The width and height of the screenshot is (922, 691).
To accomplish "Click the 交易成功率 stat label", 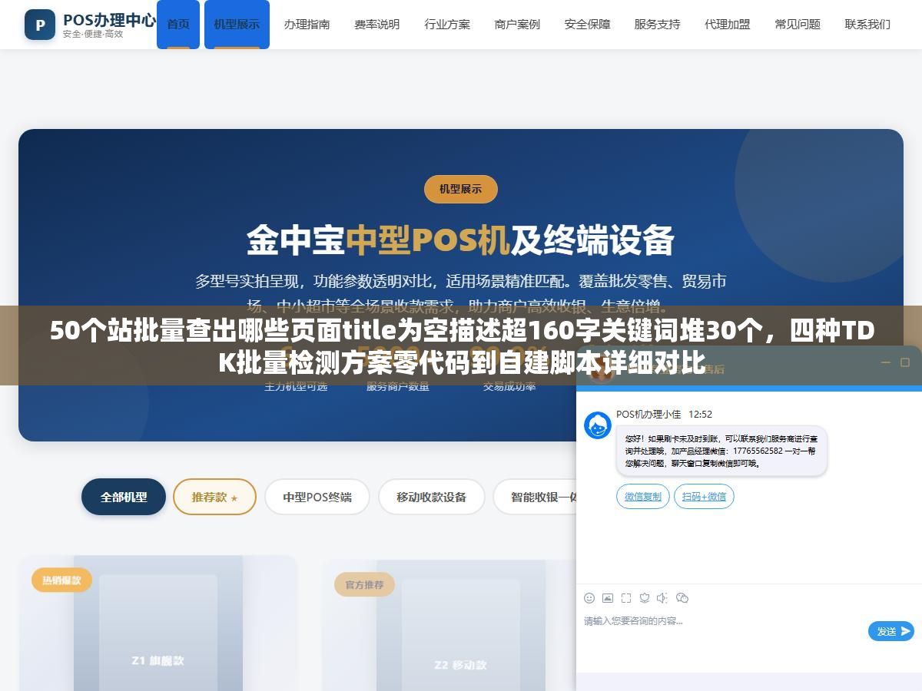I will (509, 387).
